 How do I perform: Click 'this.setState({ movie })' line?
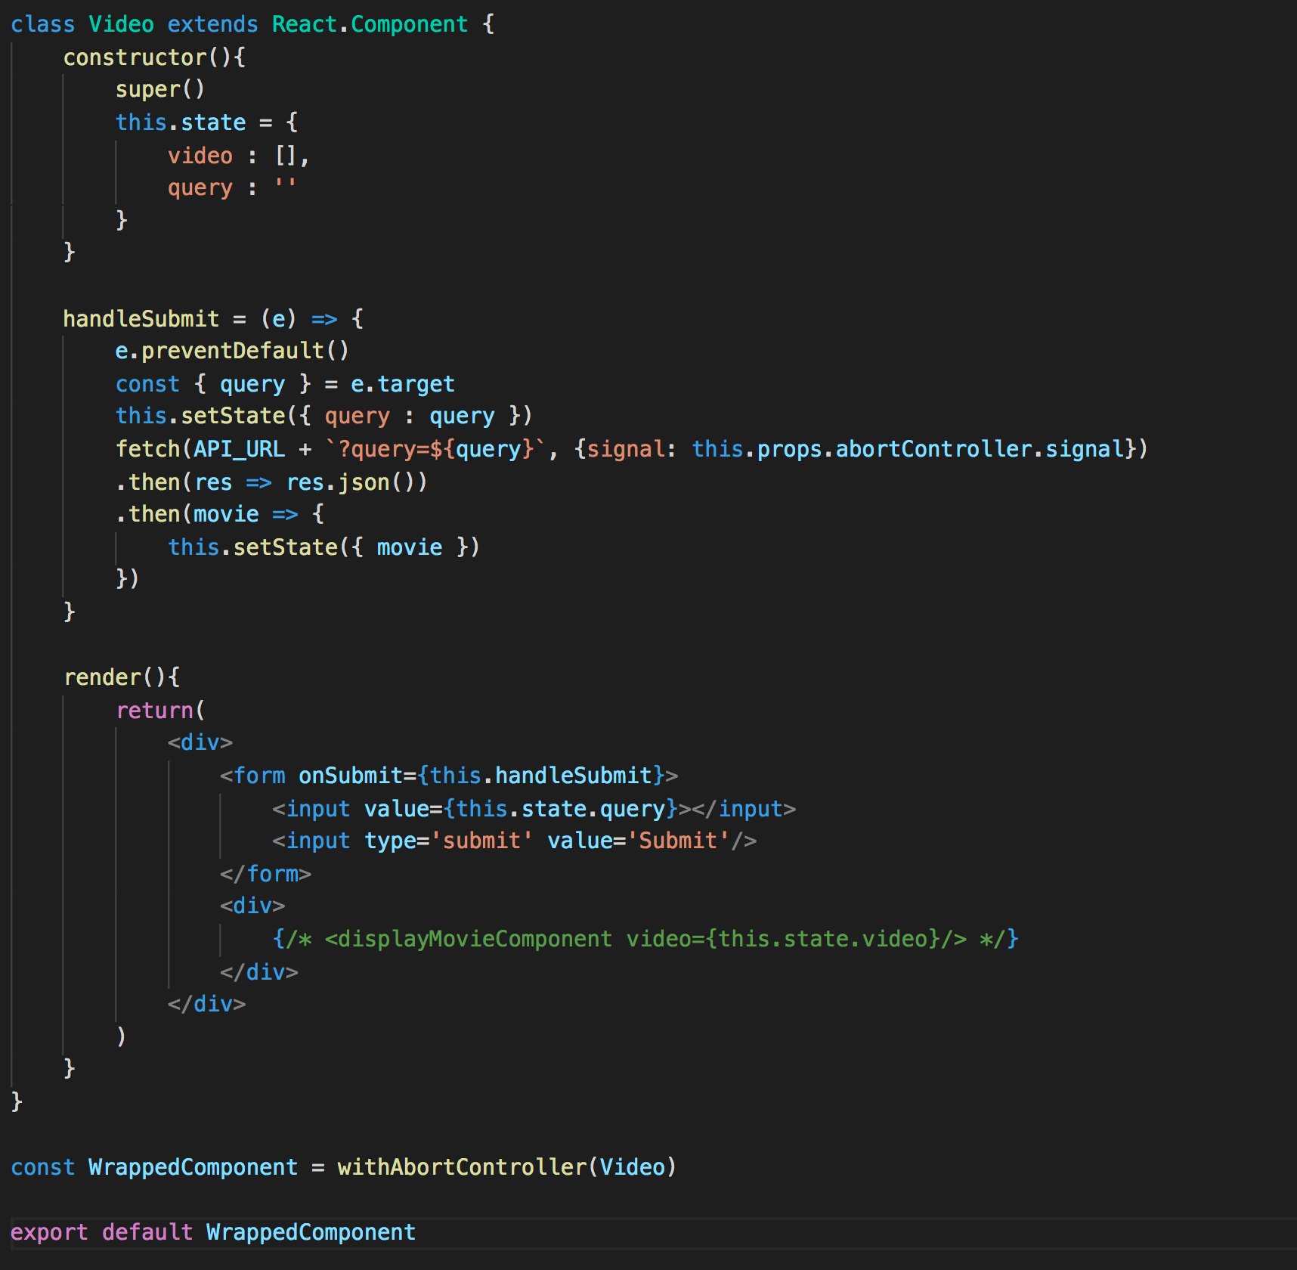324,547
